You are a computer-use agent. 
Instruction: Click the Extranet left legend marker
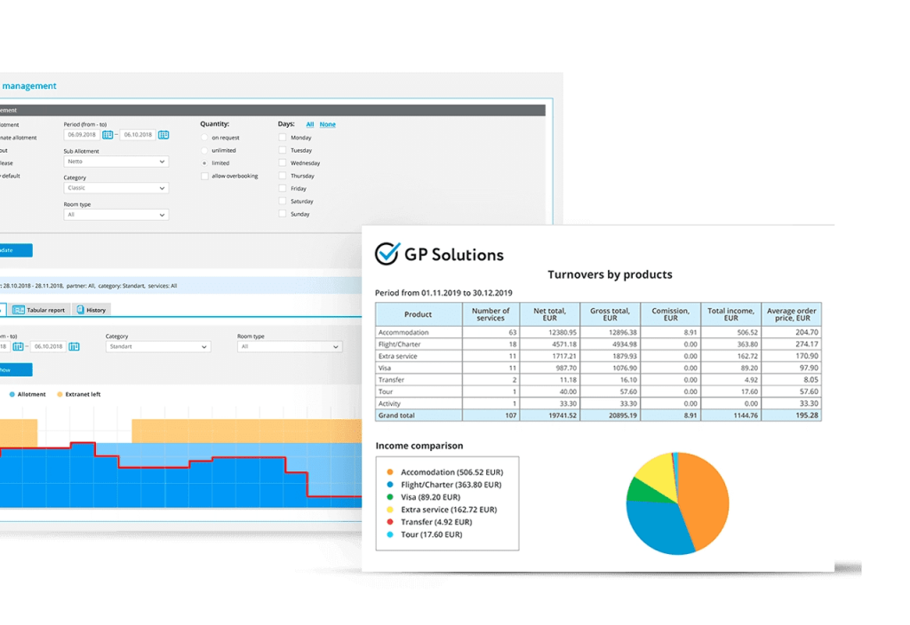click(x=60, y=393)
